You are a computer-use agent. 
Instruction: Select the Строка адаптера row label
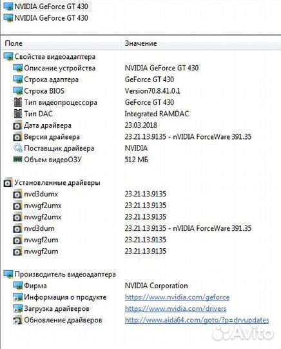(x=52, y=79)
